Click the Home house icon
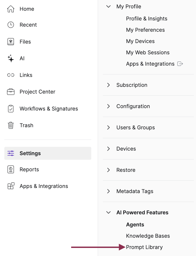This screenshot has height=256, width=196. click(x=11, y=9)
